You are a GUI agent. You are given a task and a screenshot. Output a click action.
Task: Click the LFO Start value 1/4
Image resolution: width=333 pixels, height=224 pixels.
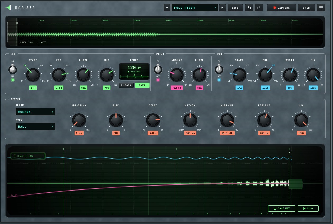pos(33,88)
